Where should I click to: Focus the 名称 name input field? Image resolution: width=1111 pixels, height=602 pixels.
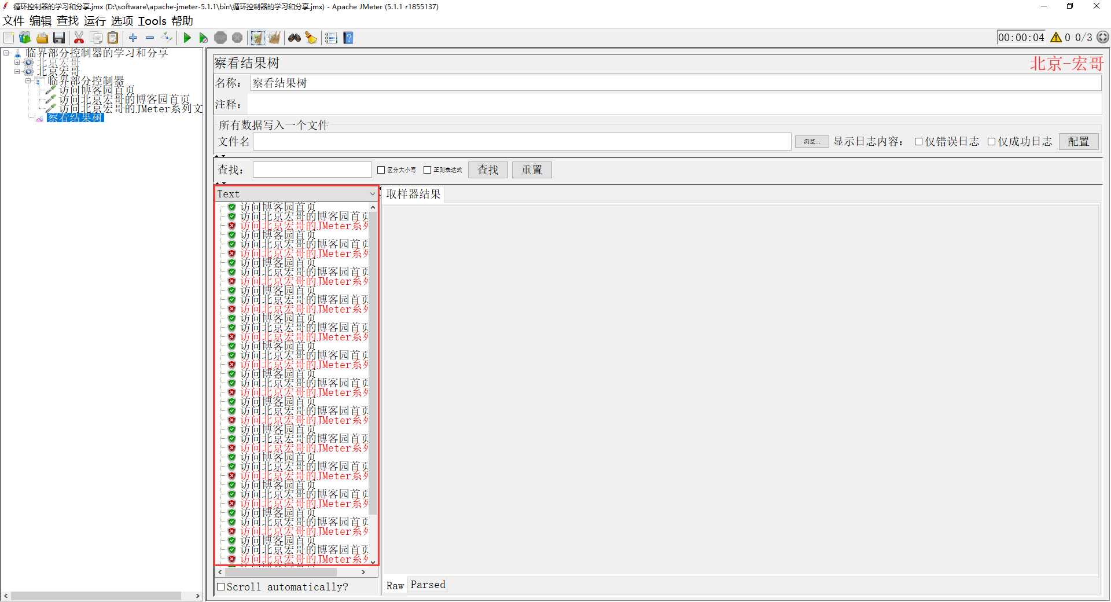click(676, 83)
